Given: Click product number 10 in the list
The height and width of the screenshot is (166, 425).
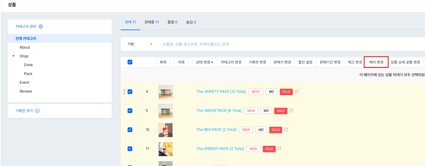Looking at the screenshot, I should point(148,130).
